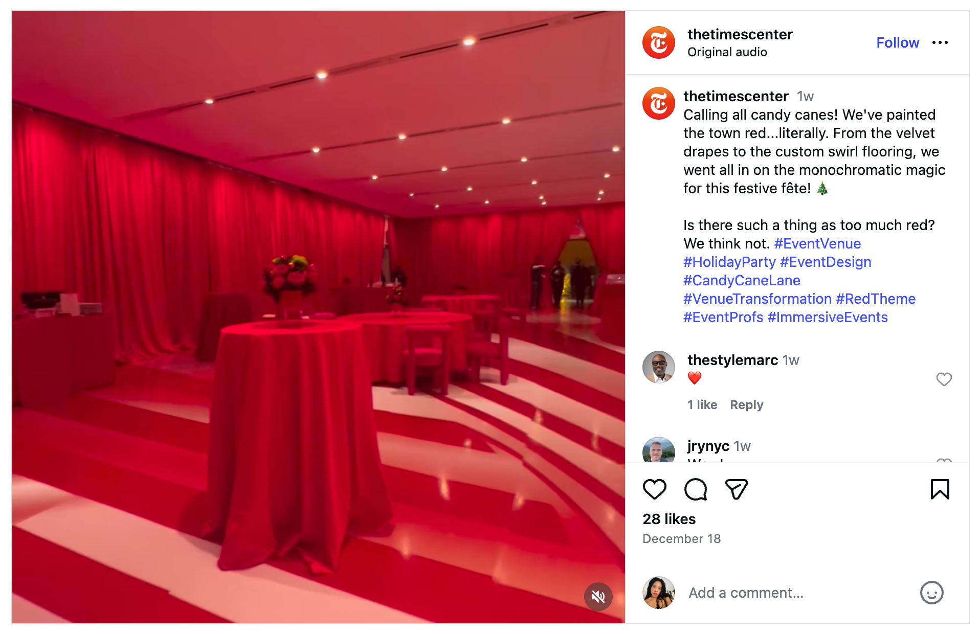Save post with bookmark icon
This screenshot has width=980, height=634.
coord(940,489)
